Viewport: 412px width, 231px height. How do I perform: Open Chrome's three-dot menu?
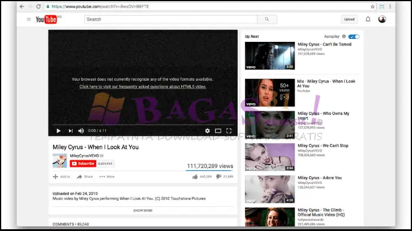point(390,6)
